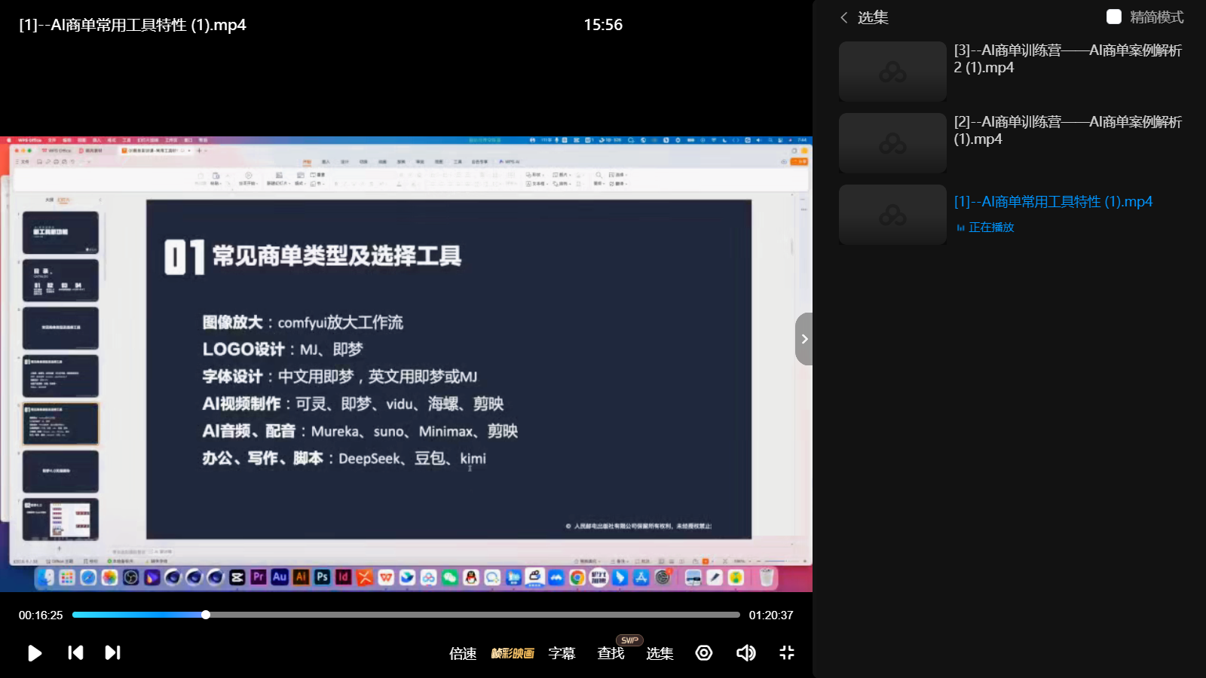
Task: Collapse the episode side panel
Action: click(804, 339)
